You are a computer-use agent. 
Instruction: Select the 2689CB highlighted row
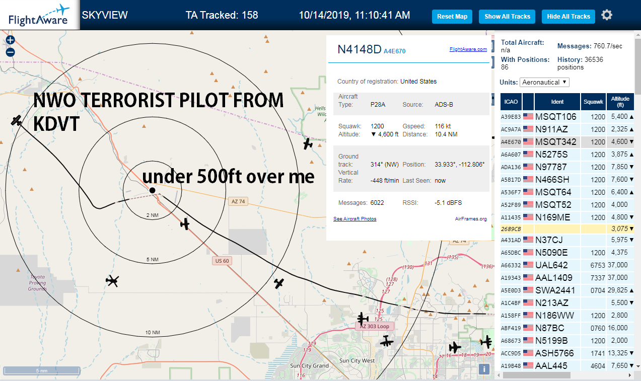pyautogui.click(x=567, y=228)
